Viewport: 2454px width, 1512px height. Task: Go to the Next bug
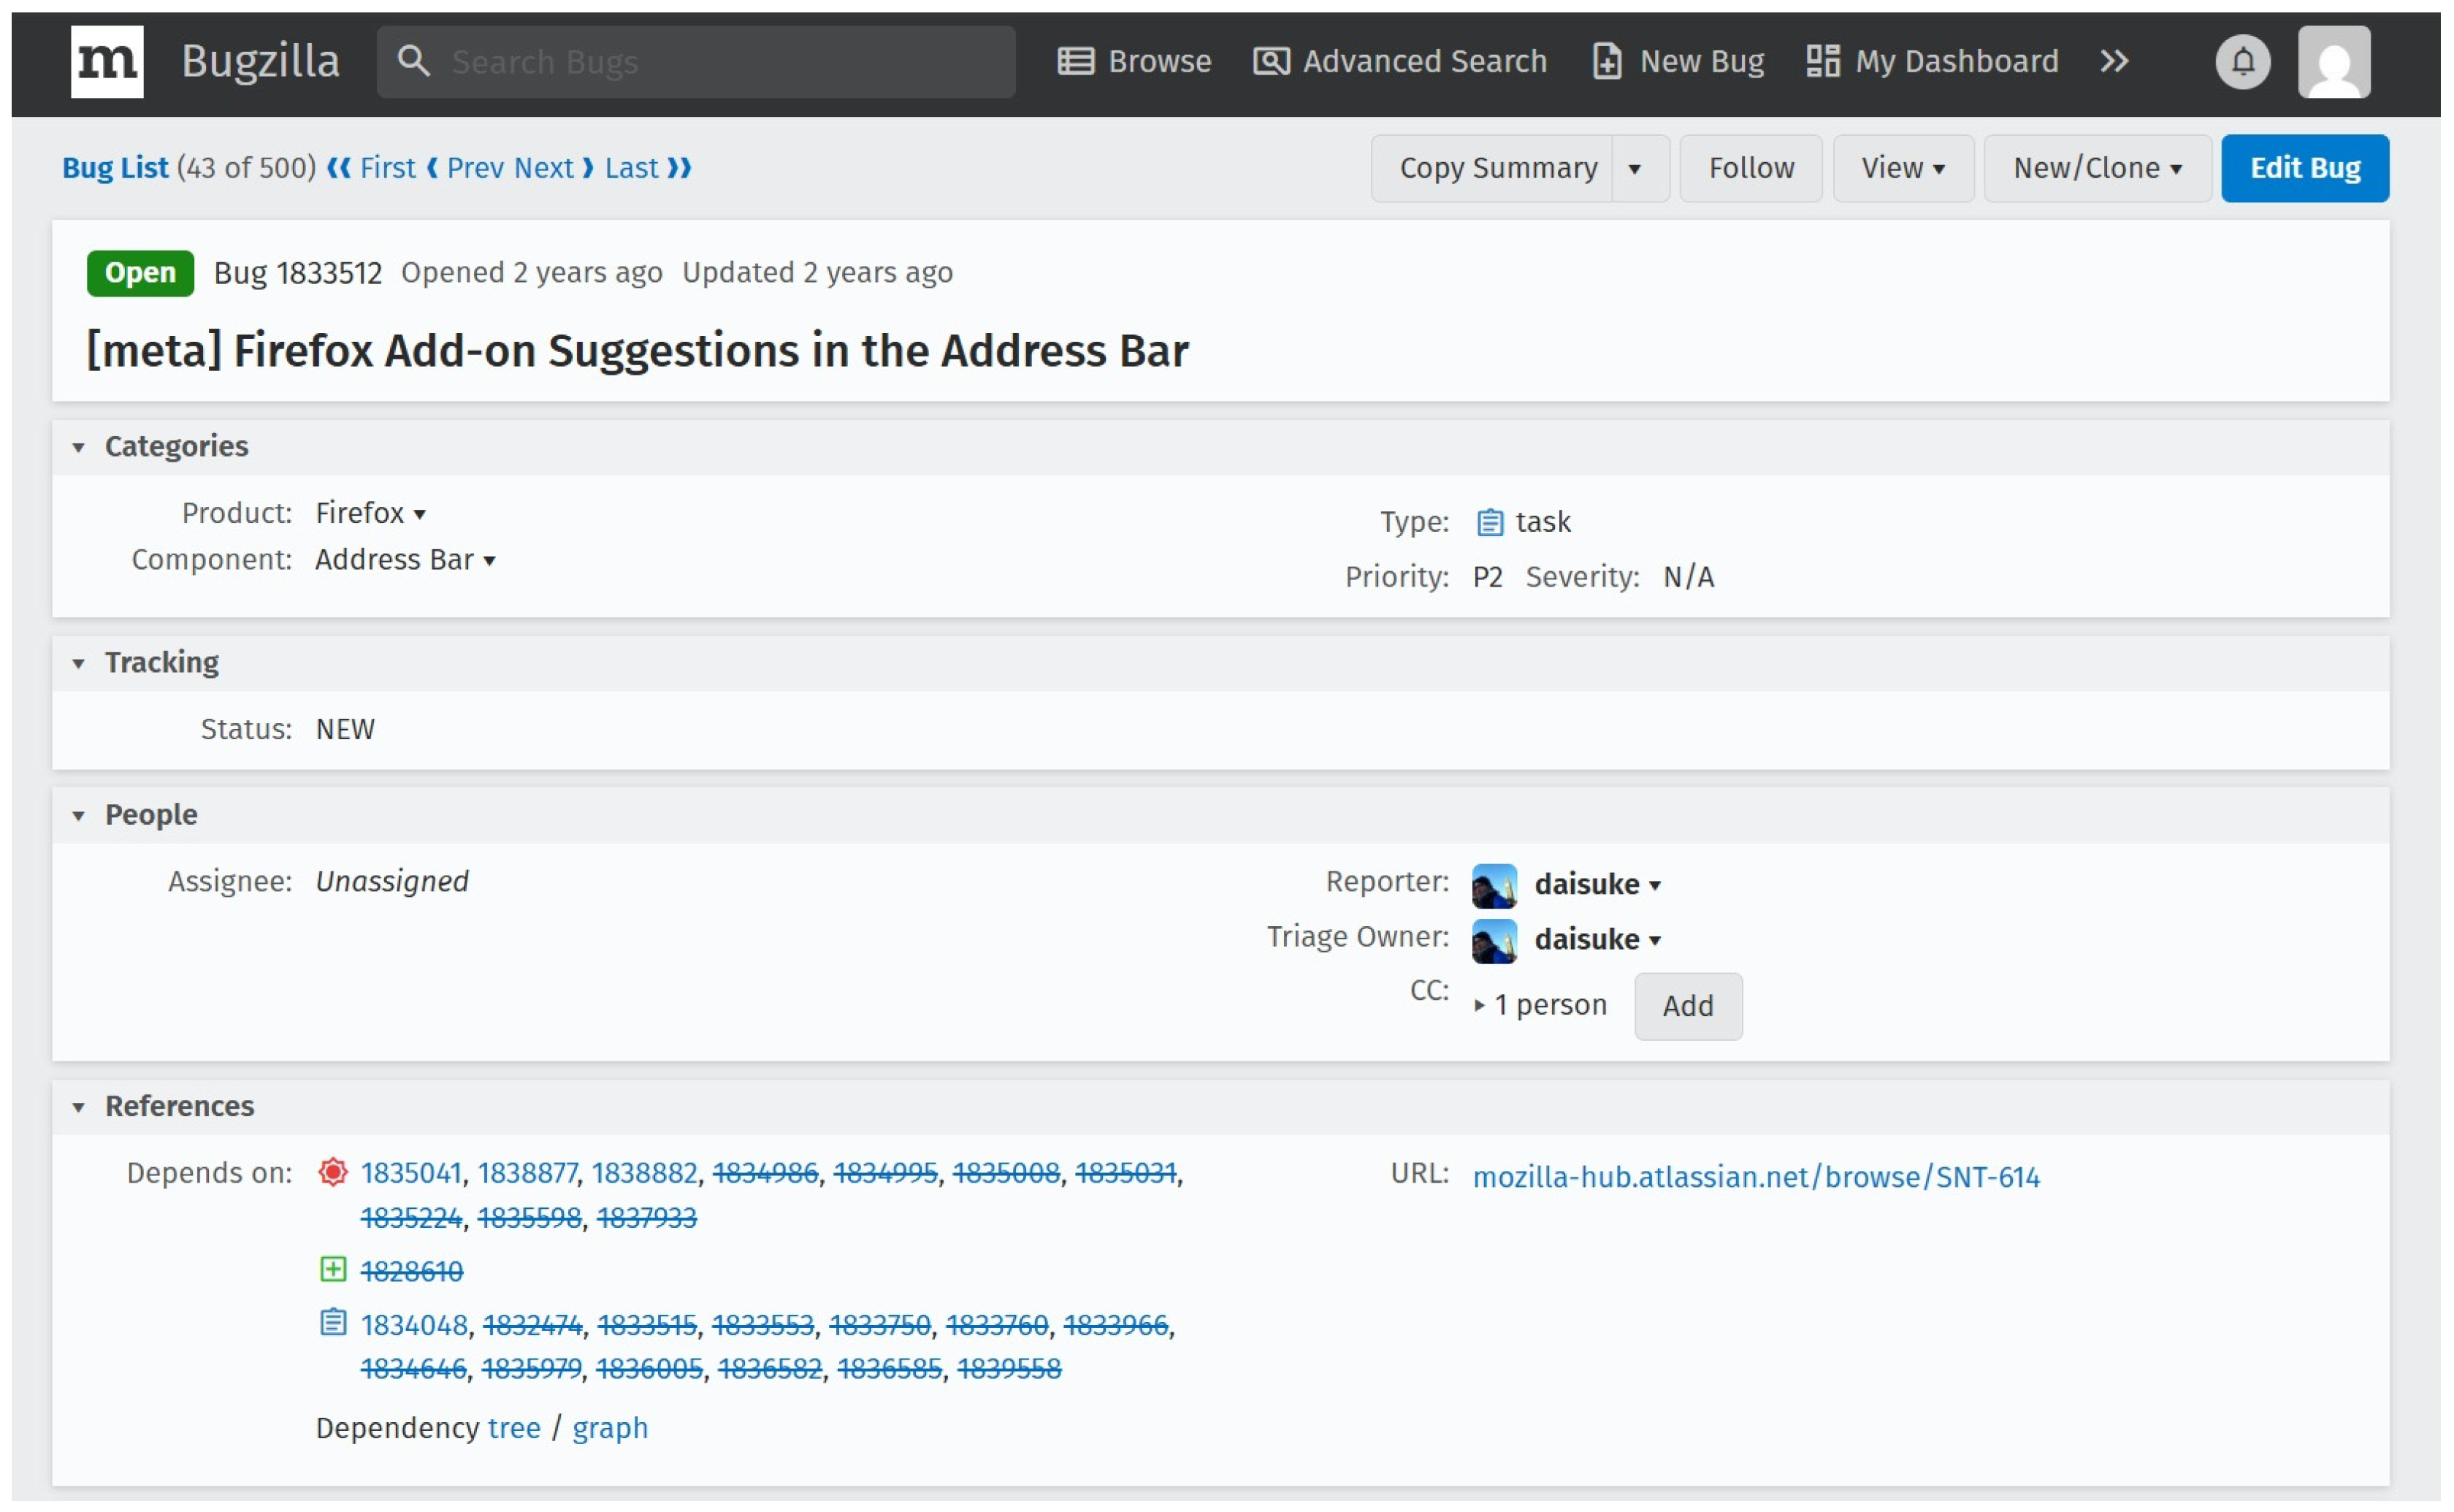[x=555, y=168]
